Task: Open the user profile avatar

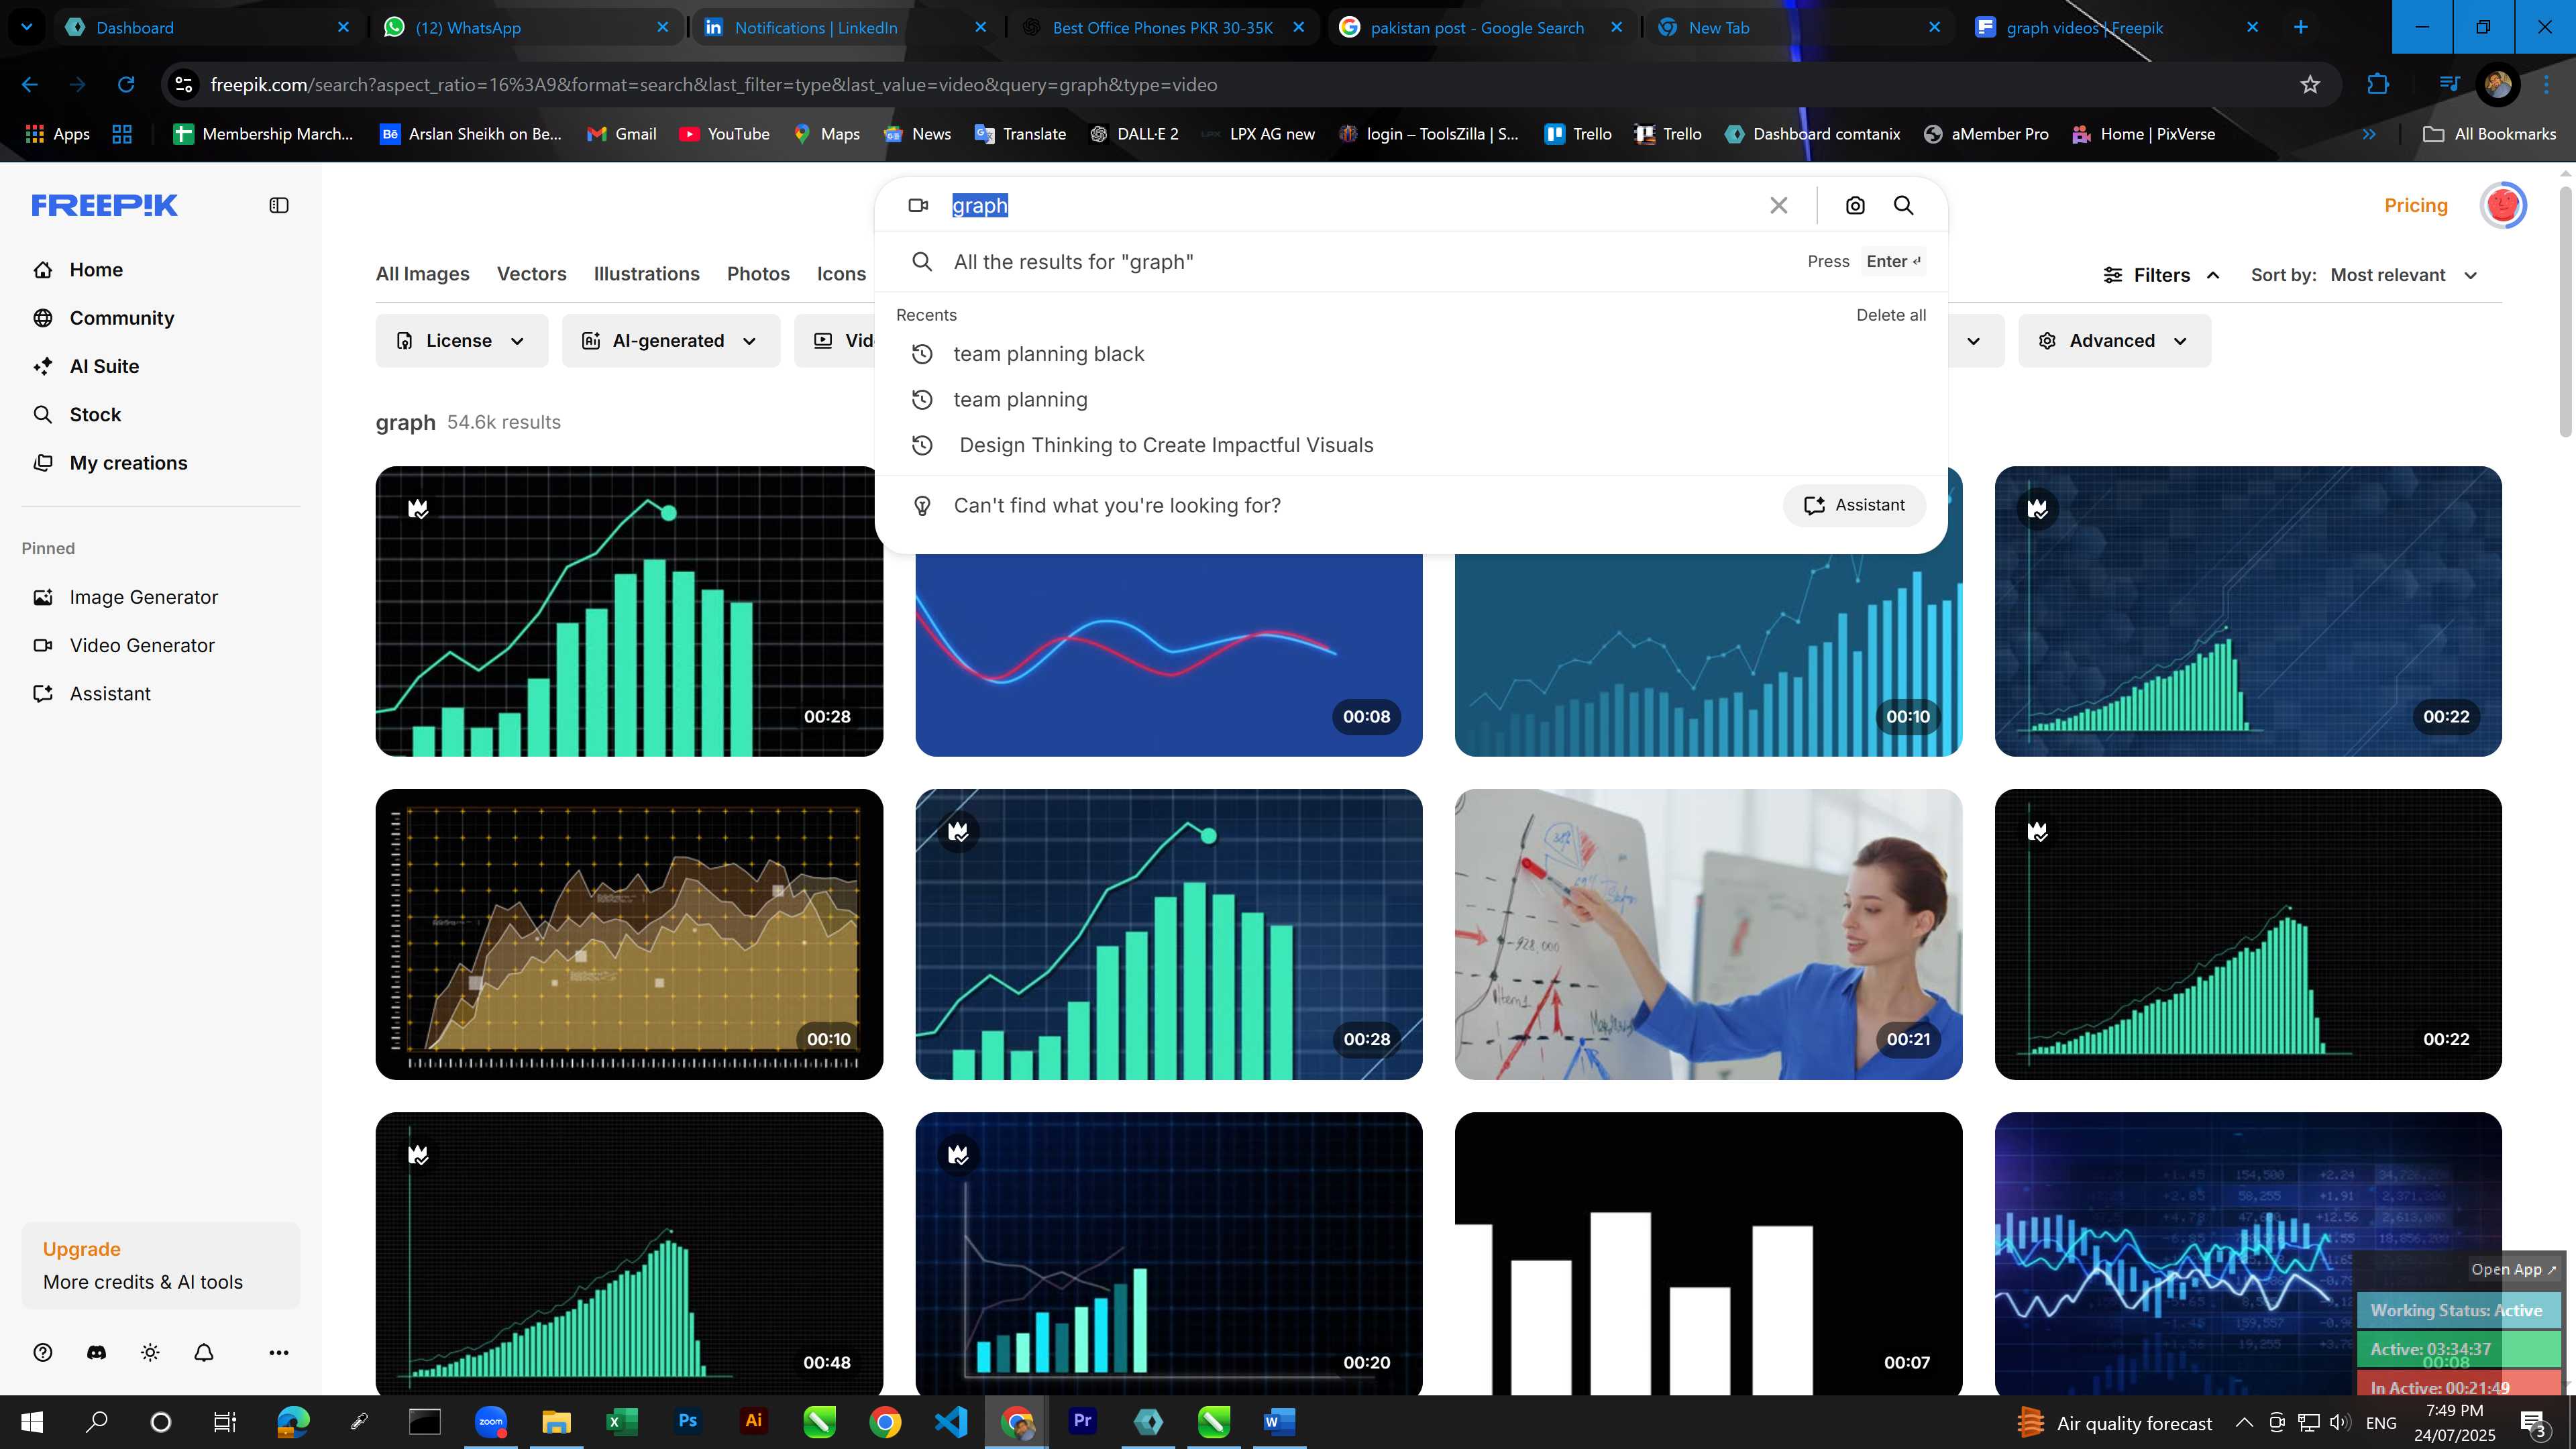Action: coord(2503,205)
